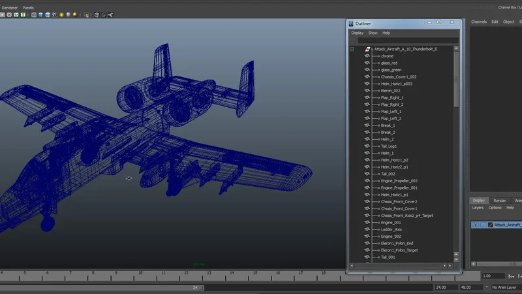Image resolution: width=522 pixels, height=294 pixels.
Task: Click the yellow use all lights sphere icon
Action: pos(61,14)
